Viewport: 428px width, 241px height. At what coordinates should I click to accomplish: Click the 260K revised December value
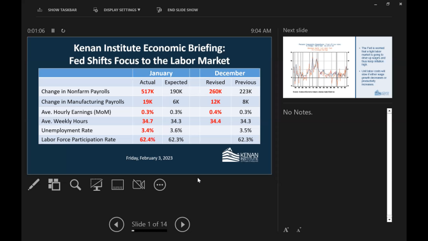coord(215,91)
